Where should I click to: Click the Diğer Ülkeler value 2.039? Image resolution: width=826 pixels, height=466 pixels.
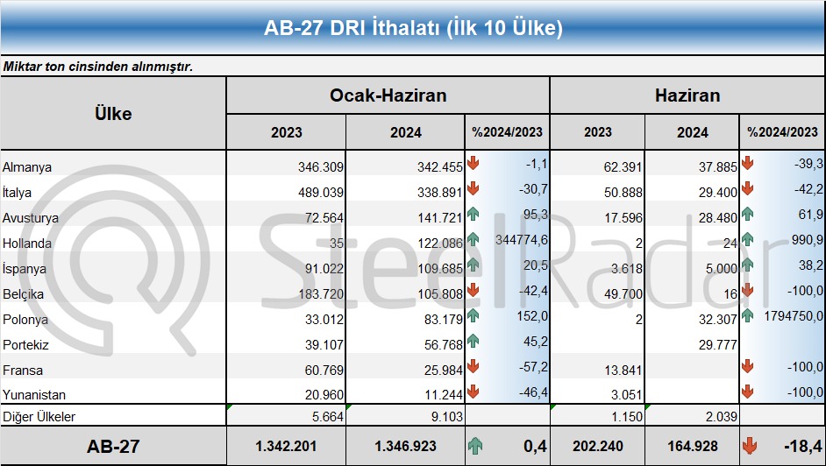(692, 417)
